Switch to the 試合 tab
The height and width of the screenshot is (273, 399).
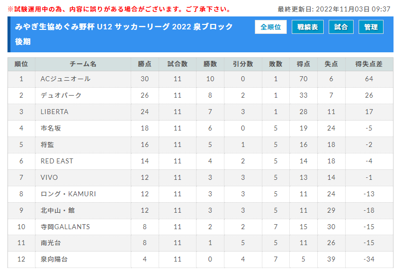click(341, 27)
